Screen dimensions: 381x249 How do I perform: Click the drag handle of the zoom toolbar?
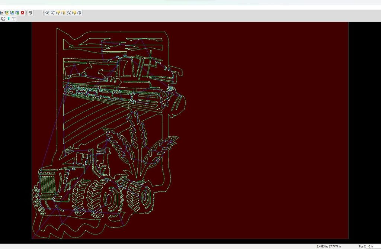point(44,13)
